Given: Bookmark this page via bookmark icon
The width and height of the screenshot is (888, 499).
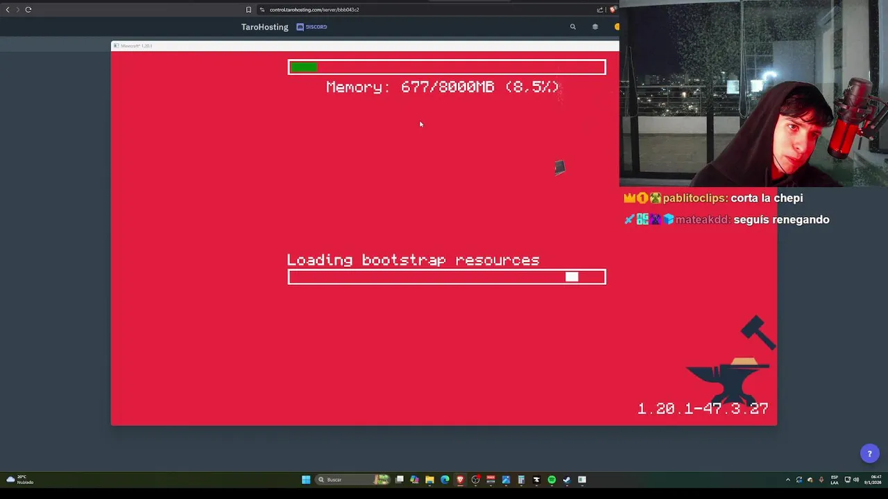Looking at the screenshot, I should (x=248, y=10).
